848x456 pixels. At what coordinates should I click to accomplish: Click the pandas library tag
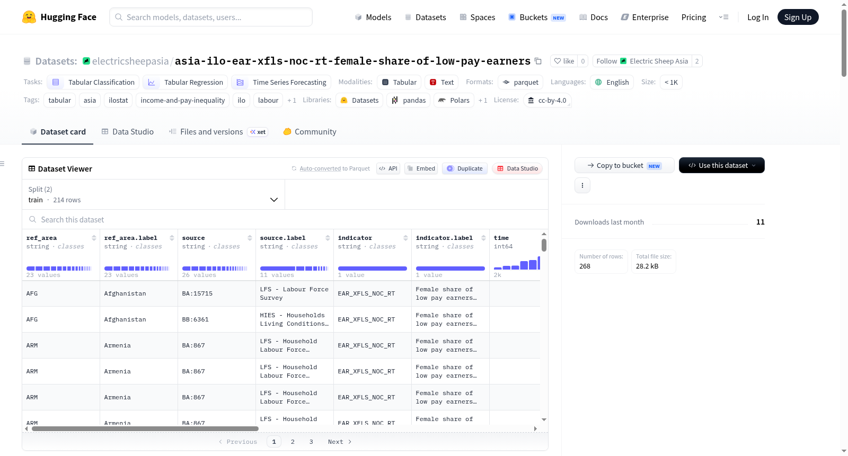point(409,100)
